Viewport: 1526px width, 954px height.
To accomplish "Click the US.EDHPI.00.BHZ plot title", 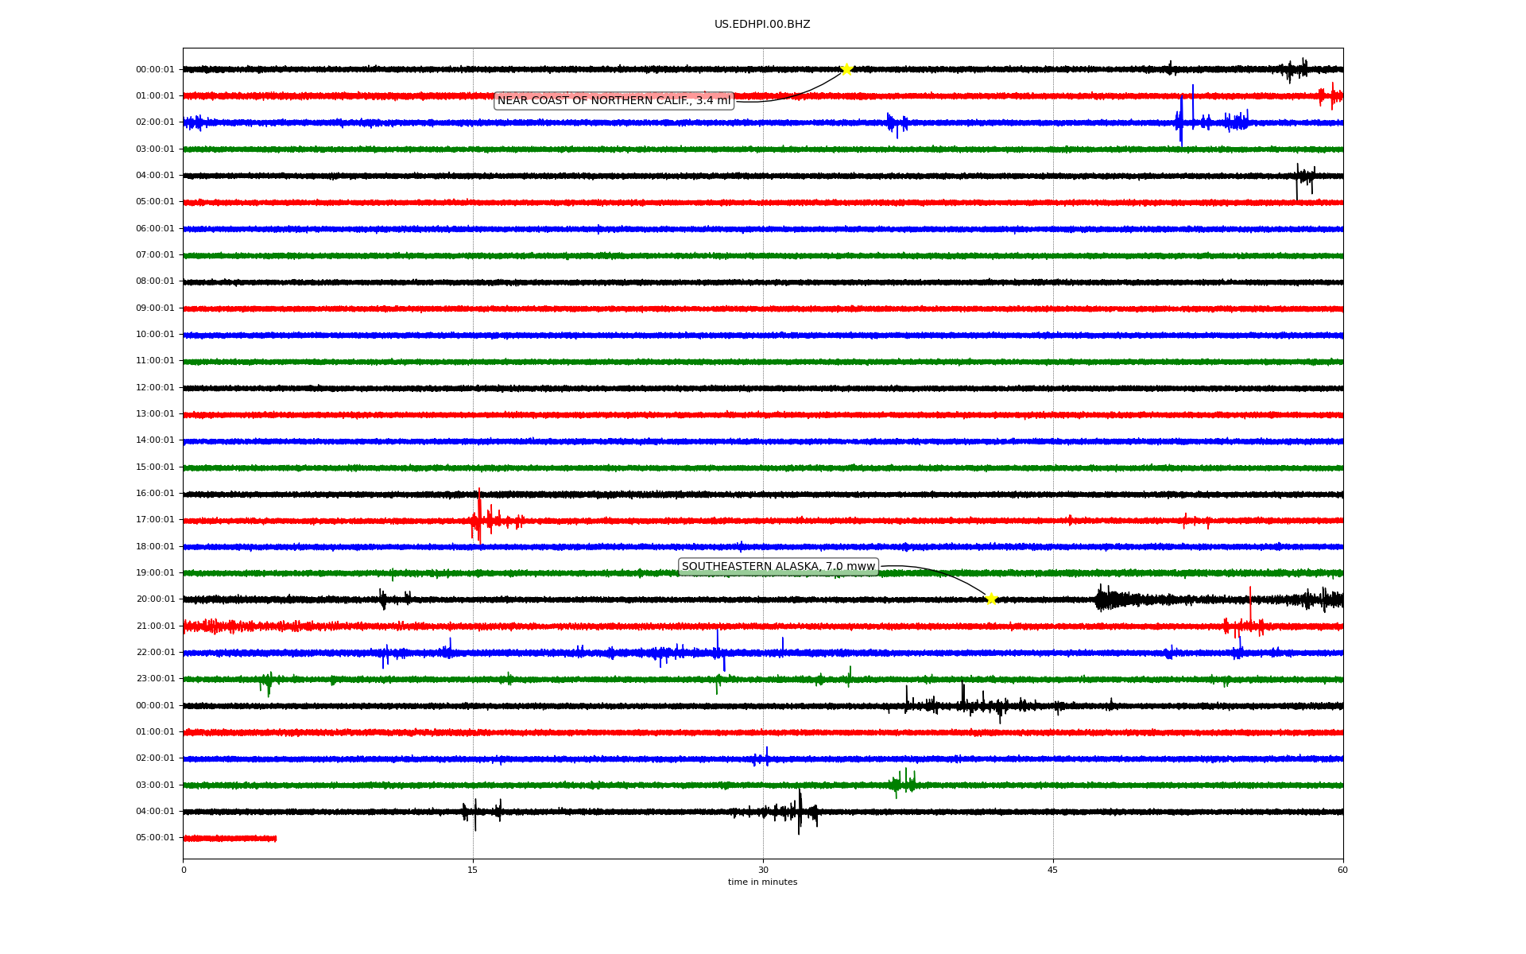I will 762,25.
